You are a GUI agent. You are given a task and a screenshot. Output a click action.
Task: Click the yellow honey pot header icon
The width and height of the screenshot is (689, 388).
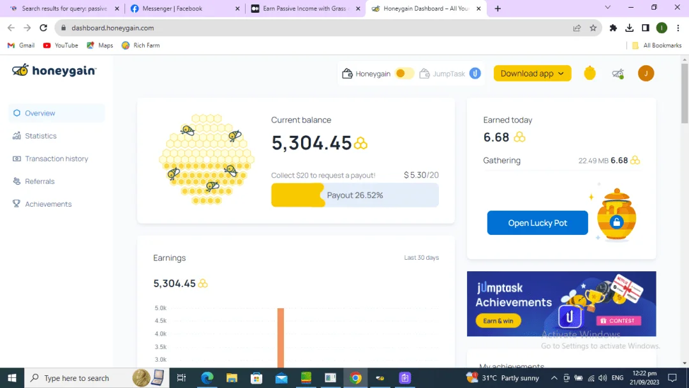click(589, 73)
